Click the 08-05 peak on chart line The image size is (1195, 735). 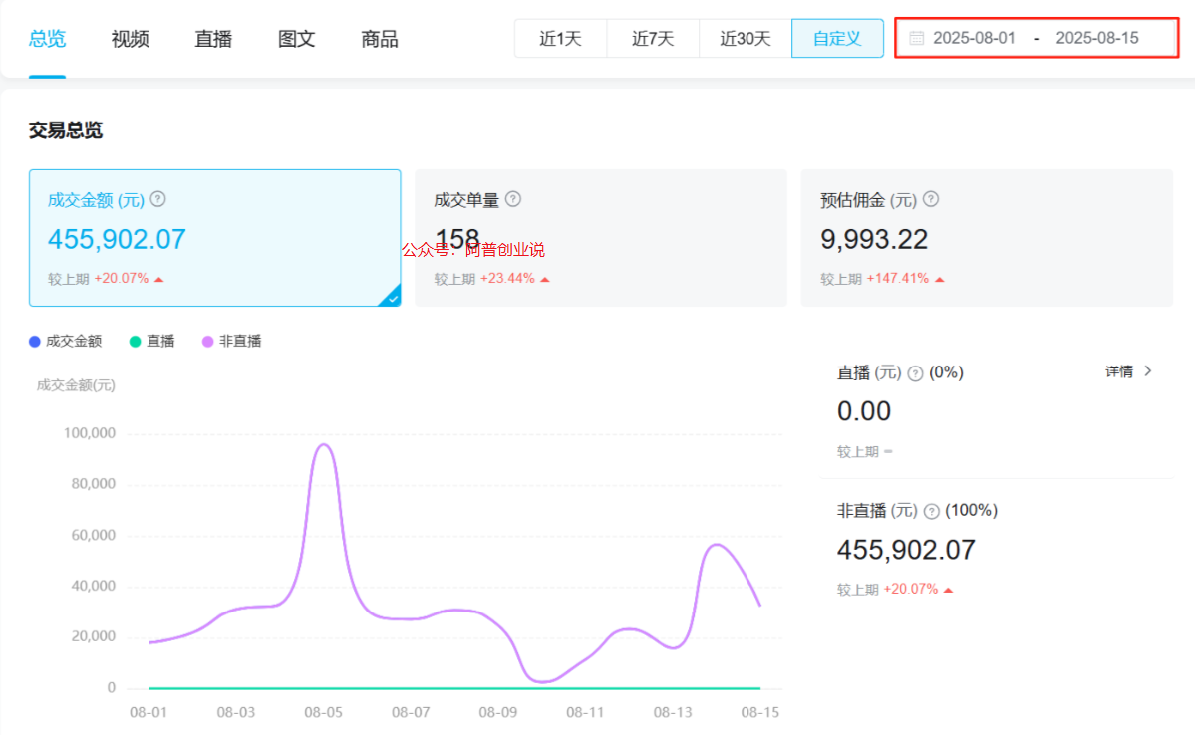[323, 444]
